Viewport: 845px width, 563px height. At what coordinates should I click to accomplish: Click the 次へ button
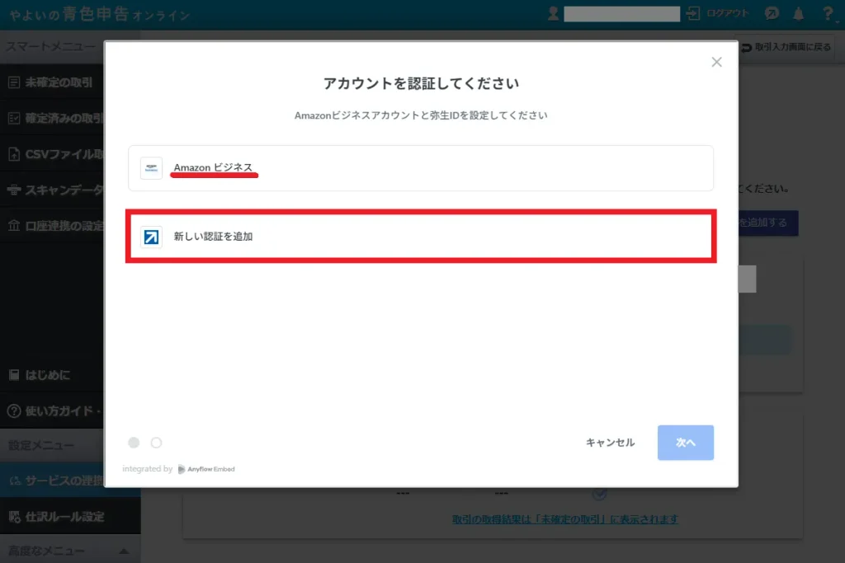click(x=686, y=443)
